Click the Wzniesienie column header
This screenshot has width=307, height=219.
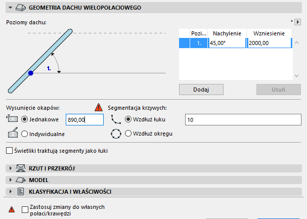pyautogui.click(x=269, y=33)
